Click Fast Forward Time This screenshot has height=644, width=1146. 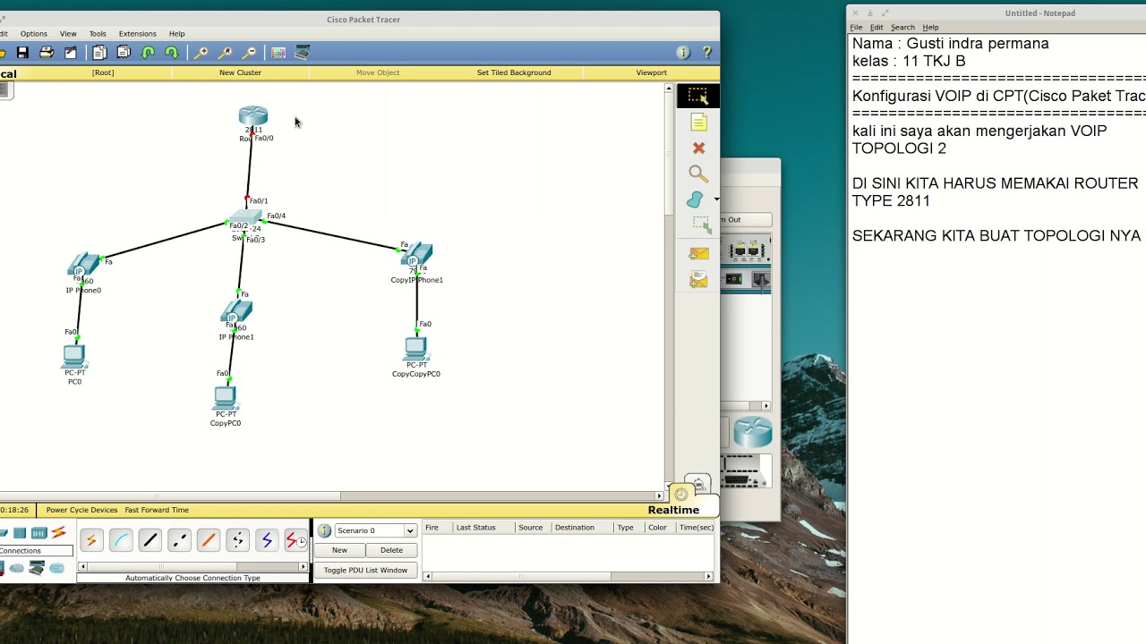click(x=157, y=510)
